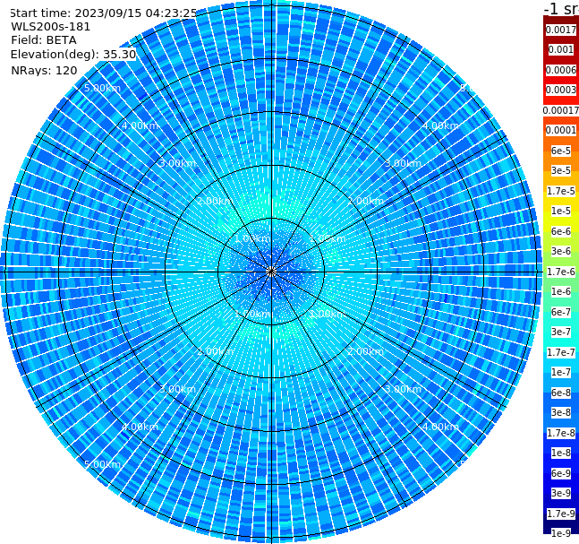The height and width of the screenshot is (544, 579).
Task: Select the 4.00km label in lower-right quadrant
Action: [440, 427]
